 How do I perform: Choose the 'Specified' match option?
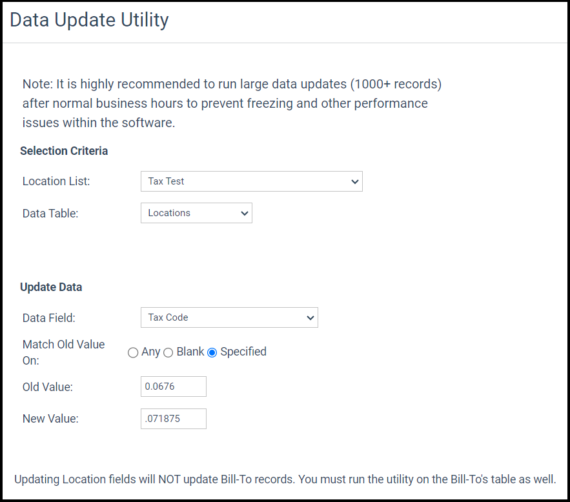click(x=212, y=352)
